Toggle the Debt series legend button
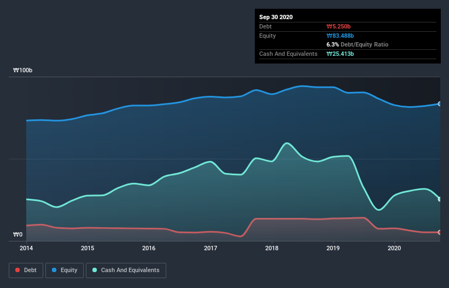The image size is (449, 288). [x=26, y=270]
